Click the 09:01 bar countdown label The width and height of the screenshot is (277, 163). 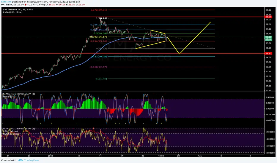tap(268, 40)
